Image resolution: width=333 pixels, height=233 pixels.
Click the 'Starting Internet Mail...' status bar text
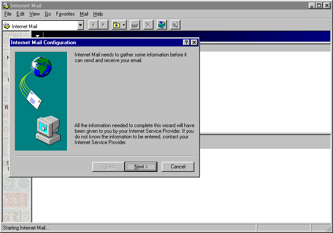26,228
